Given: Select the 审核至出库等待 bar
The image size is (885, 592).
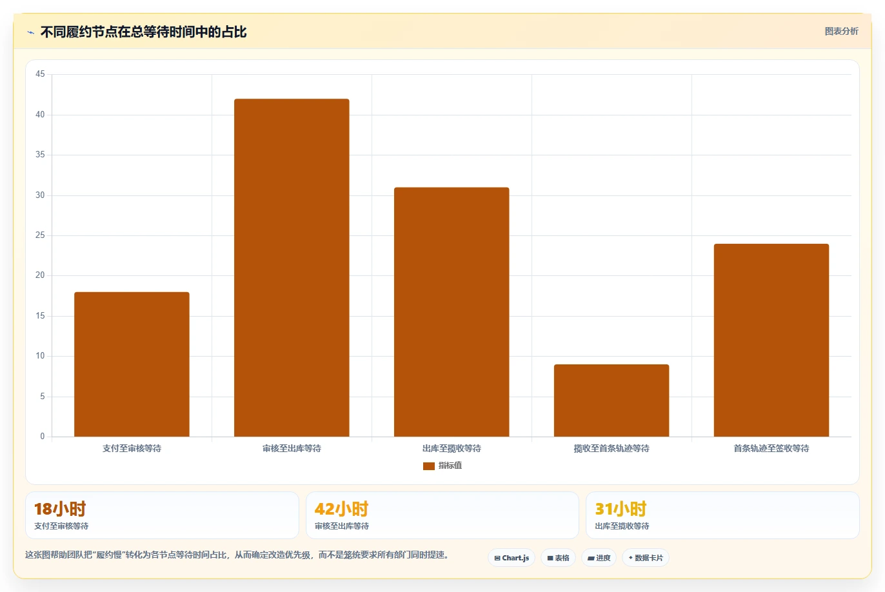Looking at the screenshot, I should coord(292,268).
